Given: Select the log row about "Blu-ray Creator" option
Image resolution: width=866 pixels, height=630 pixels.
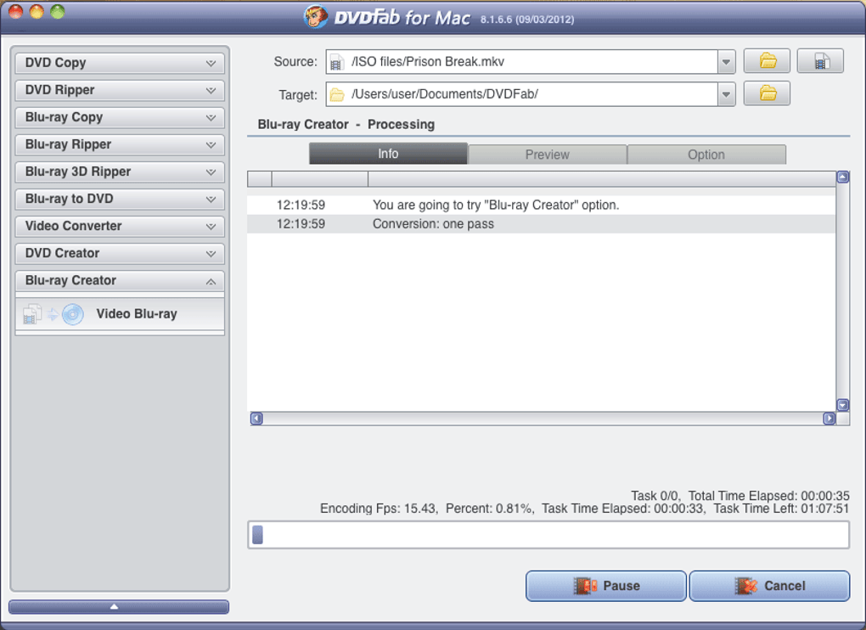Looking at the screenshot, I should click(542, 205).
